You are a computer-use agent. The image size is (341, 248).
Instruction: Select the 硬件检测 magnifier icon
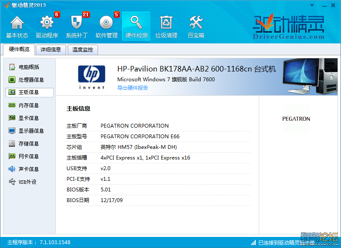point(136,23)
